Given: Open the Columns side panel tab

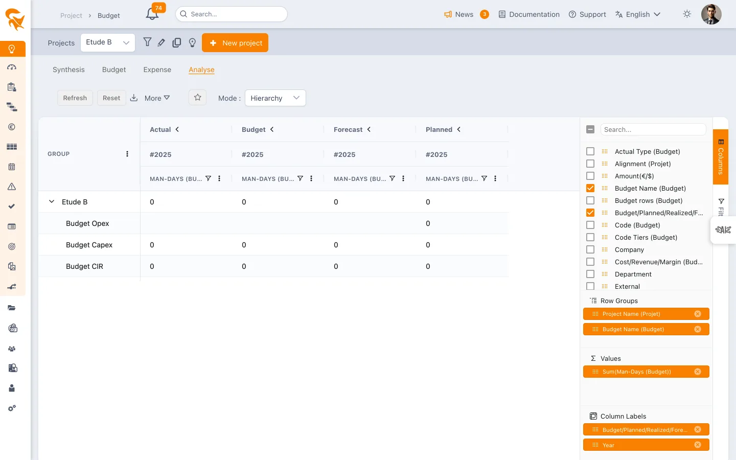Looking at the screenshot, I should click(721, 157).
